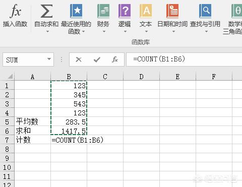Open the Logical (逻辑) functions icon

(125, 11)
